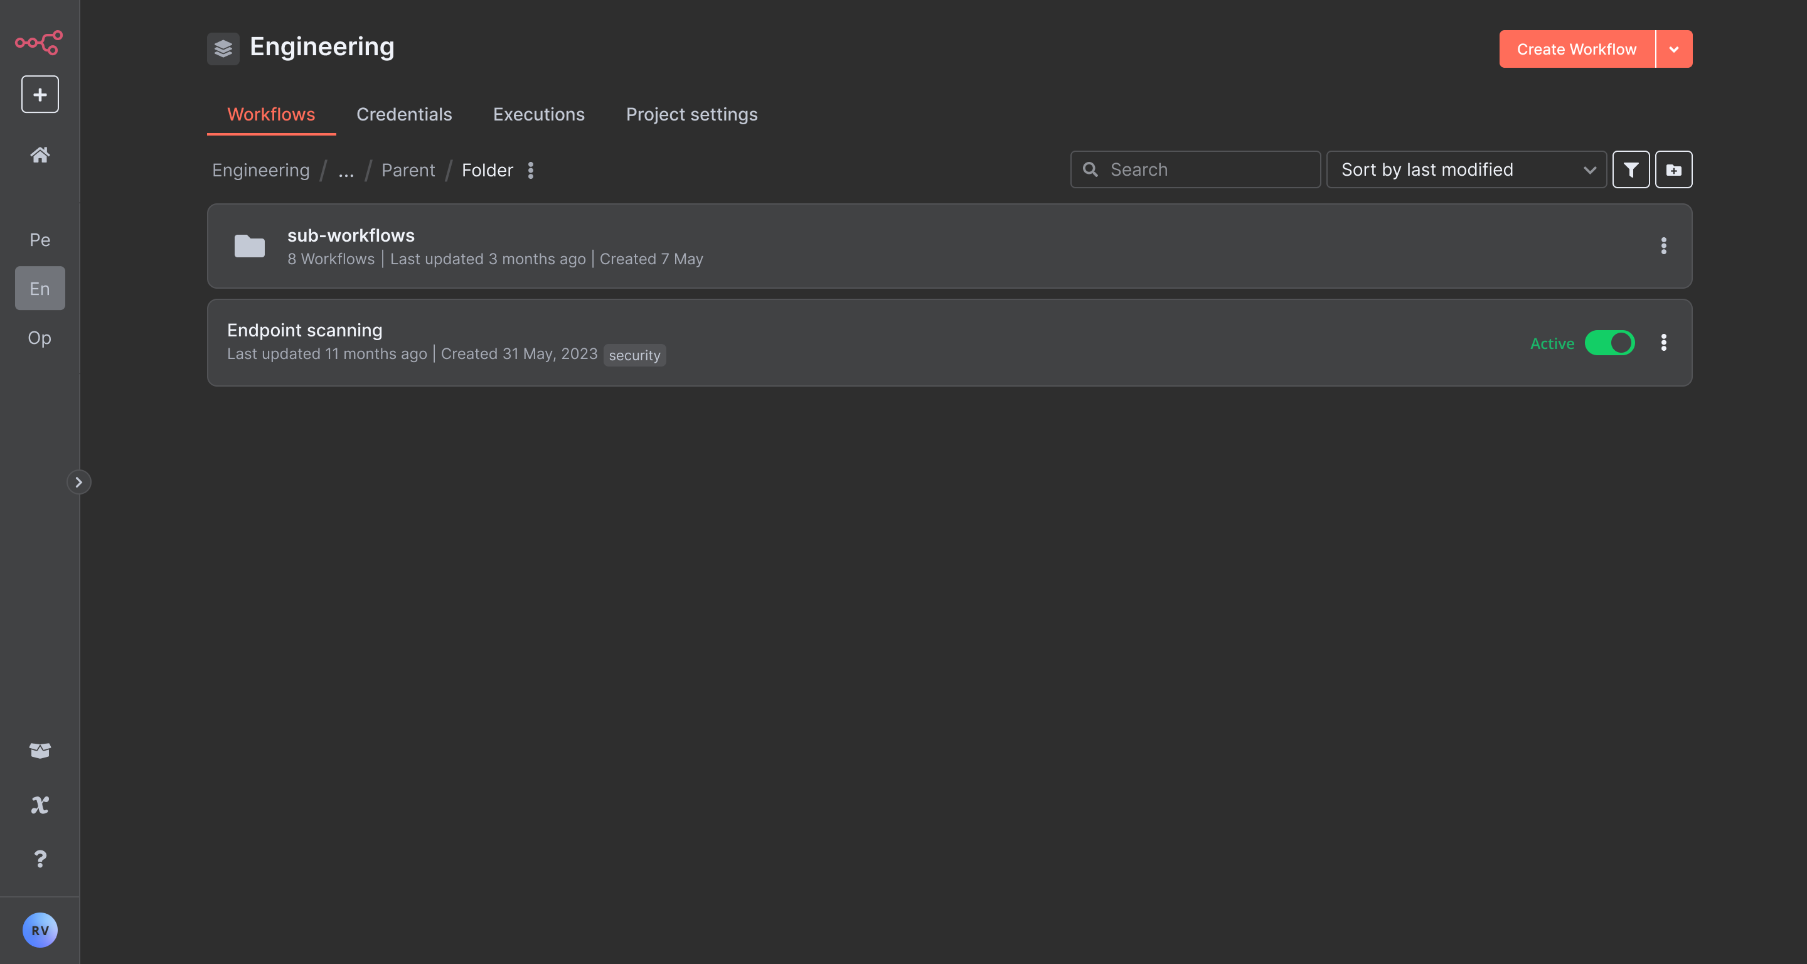Click the Create Workflow button
1807x964 pixels.
point(1576,49)
